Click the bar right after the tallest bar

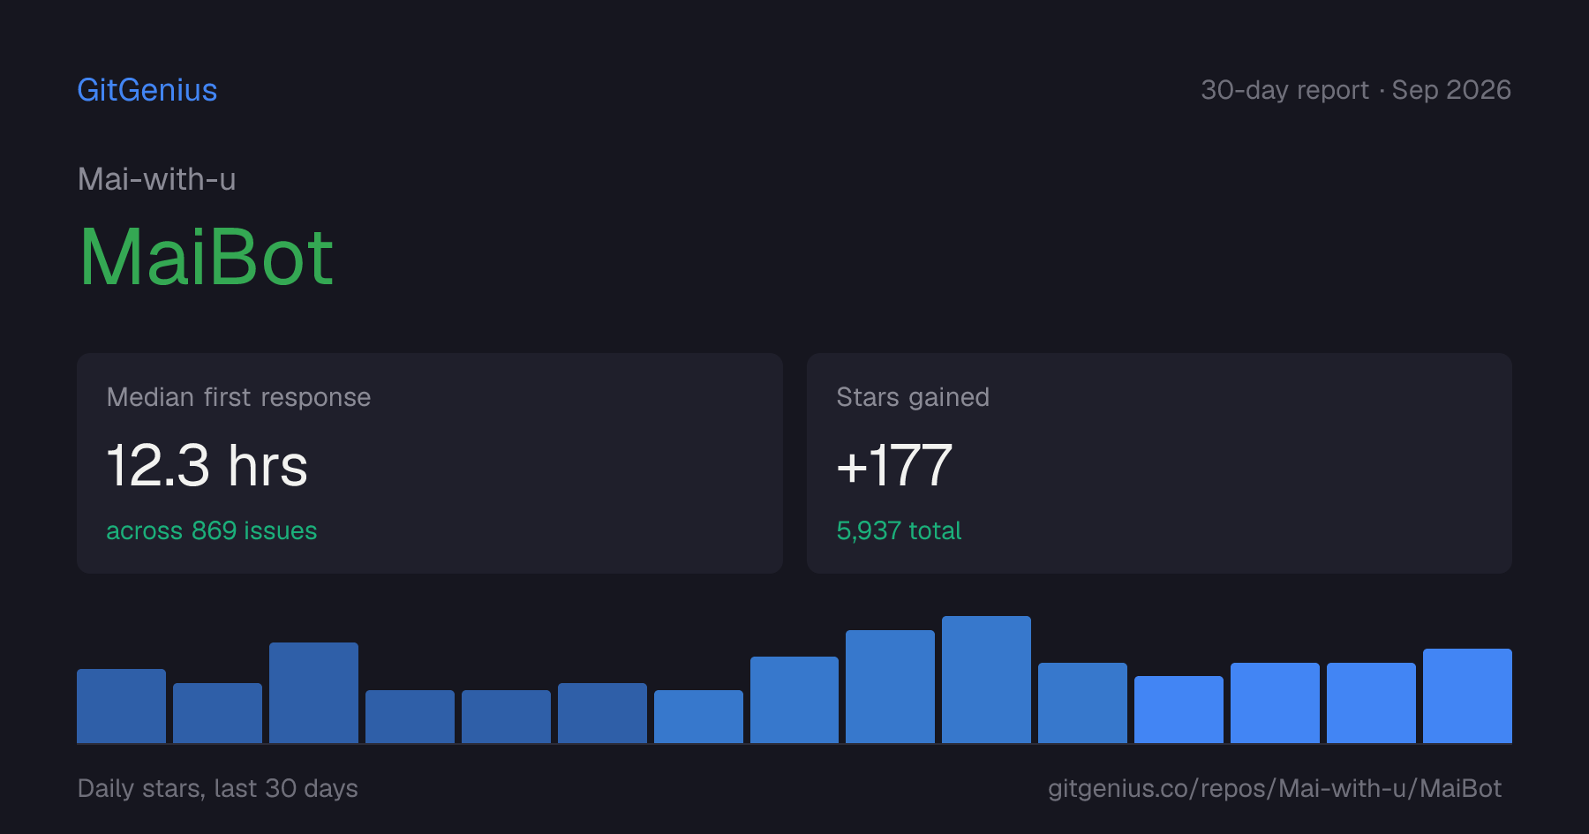(x=1082, y=703)
